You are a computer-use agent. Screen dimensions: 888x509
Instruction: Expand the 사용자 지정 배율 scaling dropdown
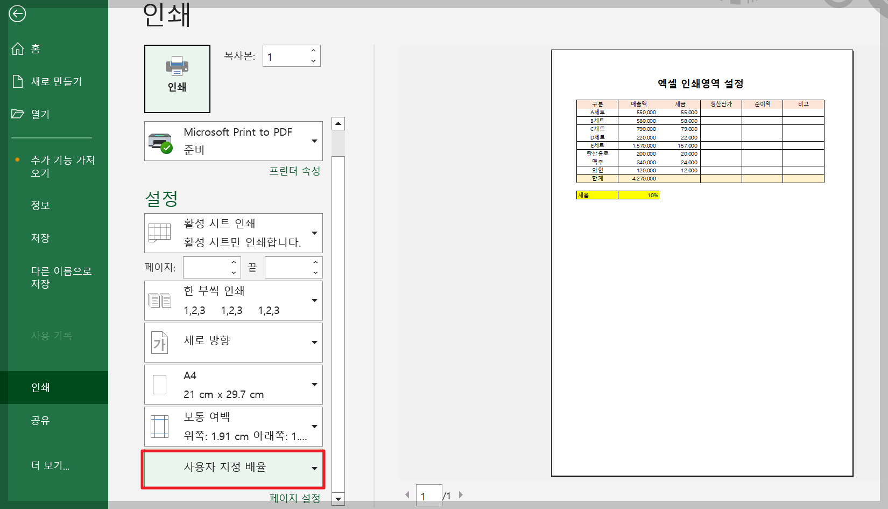314,468
